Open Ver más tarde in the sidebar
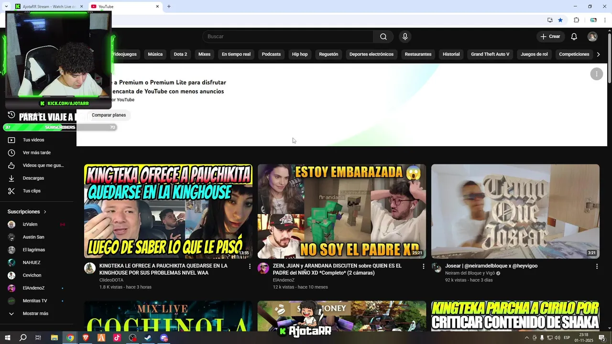Viewport: 612px width, 344px height. [37, 153]
